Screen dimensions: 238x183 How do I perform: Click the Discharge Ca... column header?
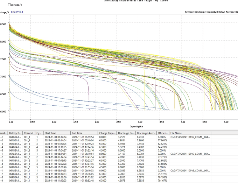click(126, 133)
